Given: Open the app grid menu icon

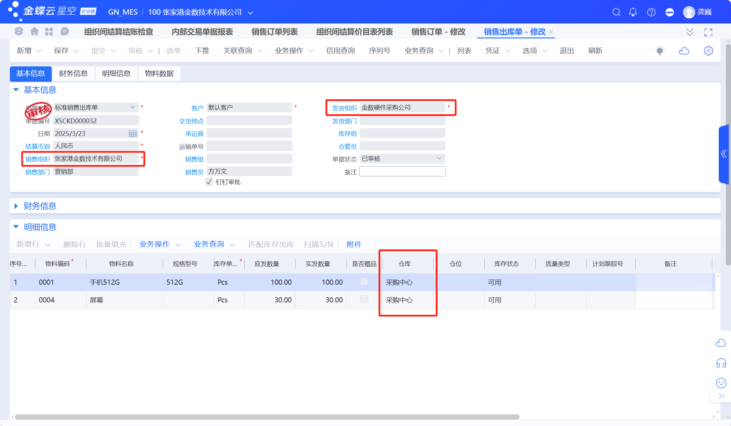Looking at the screenshot, I should [49, 32].
